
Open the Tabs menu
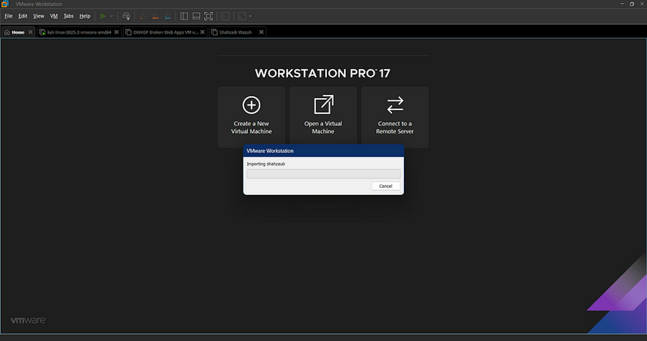click(x=69, y=16)
